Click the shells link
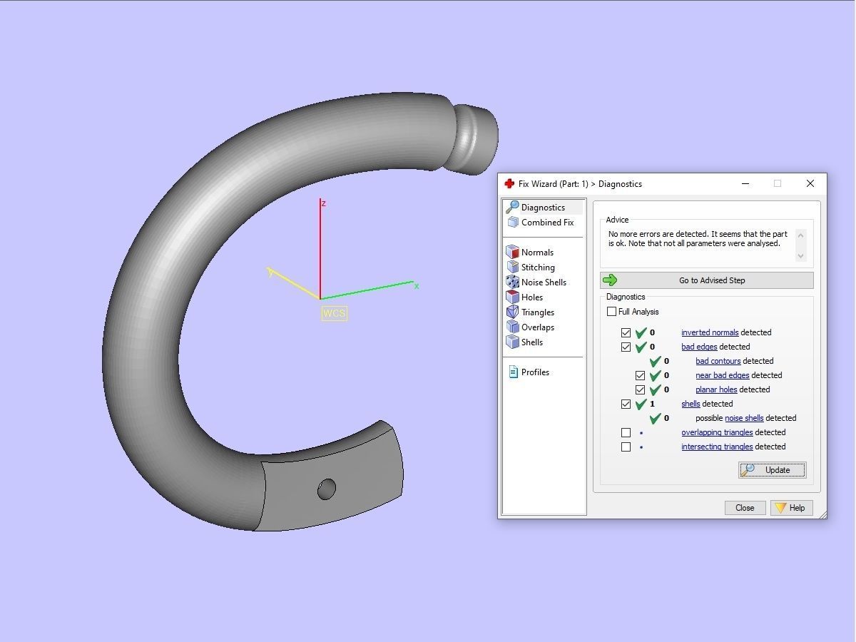 [x=691, y=404]
